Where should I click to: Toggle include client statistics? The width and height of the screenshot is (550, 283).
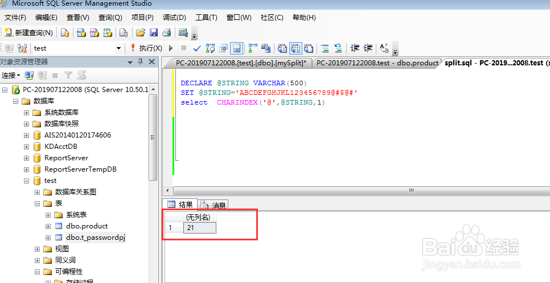tap(266, 48)
